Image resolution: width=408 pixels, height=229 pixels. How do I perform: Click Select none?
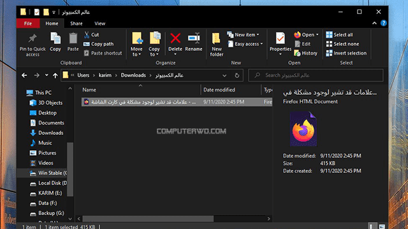342,44
